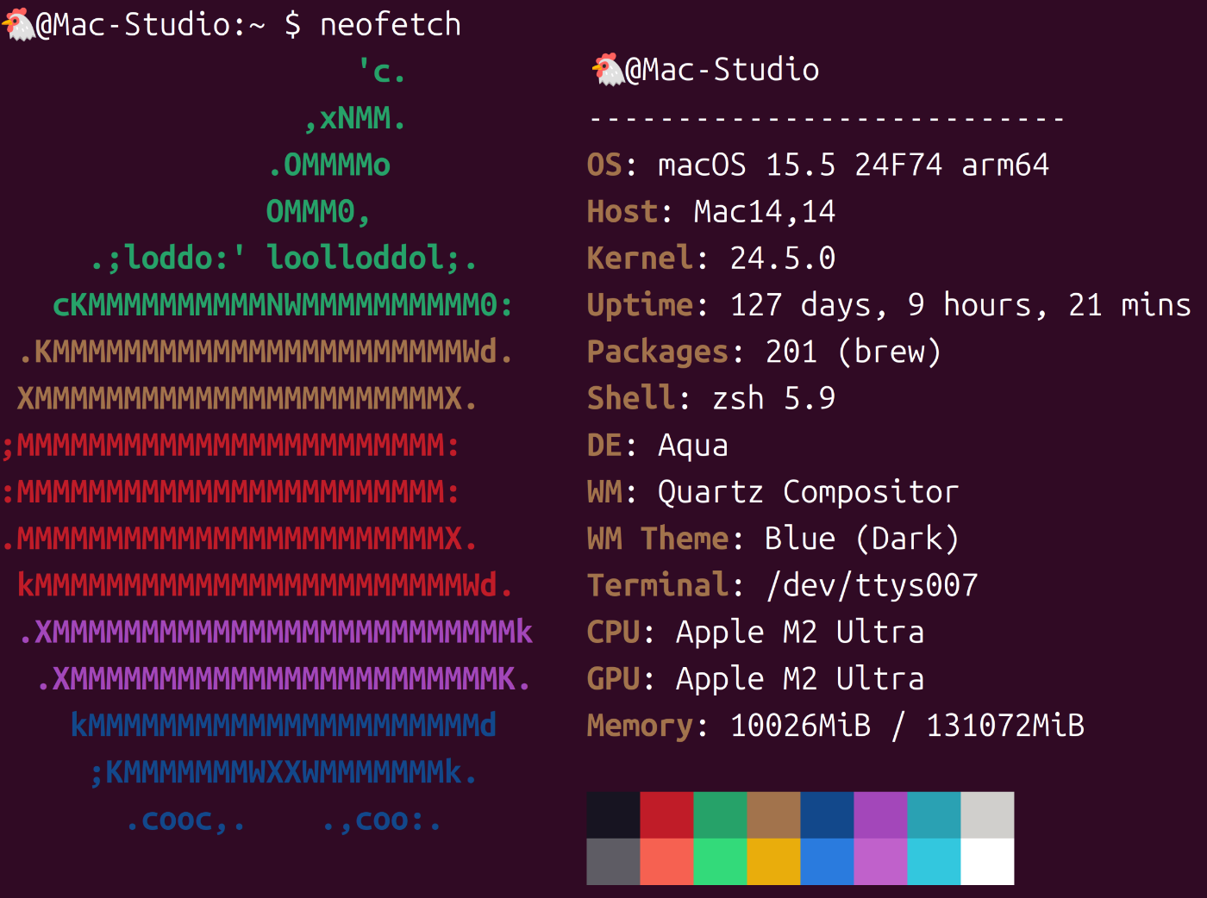The width and height of the screenshot is (1207, 898).
Task: Click the blue ';KMMMMMMMWXXWMMMMMMMk.' logo line
Action: [x=283, y=772]
